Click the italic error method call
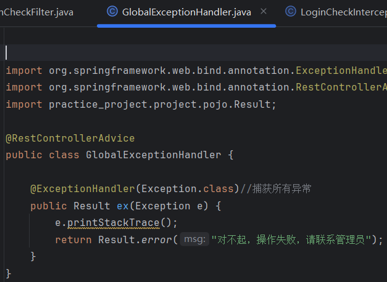The width and height of the screenshot is (387, 282). 159,240
